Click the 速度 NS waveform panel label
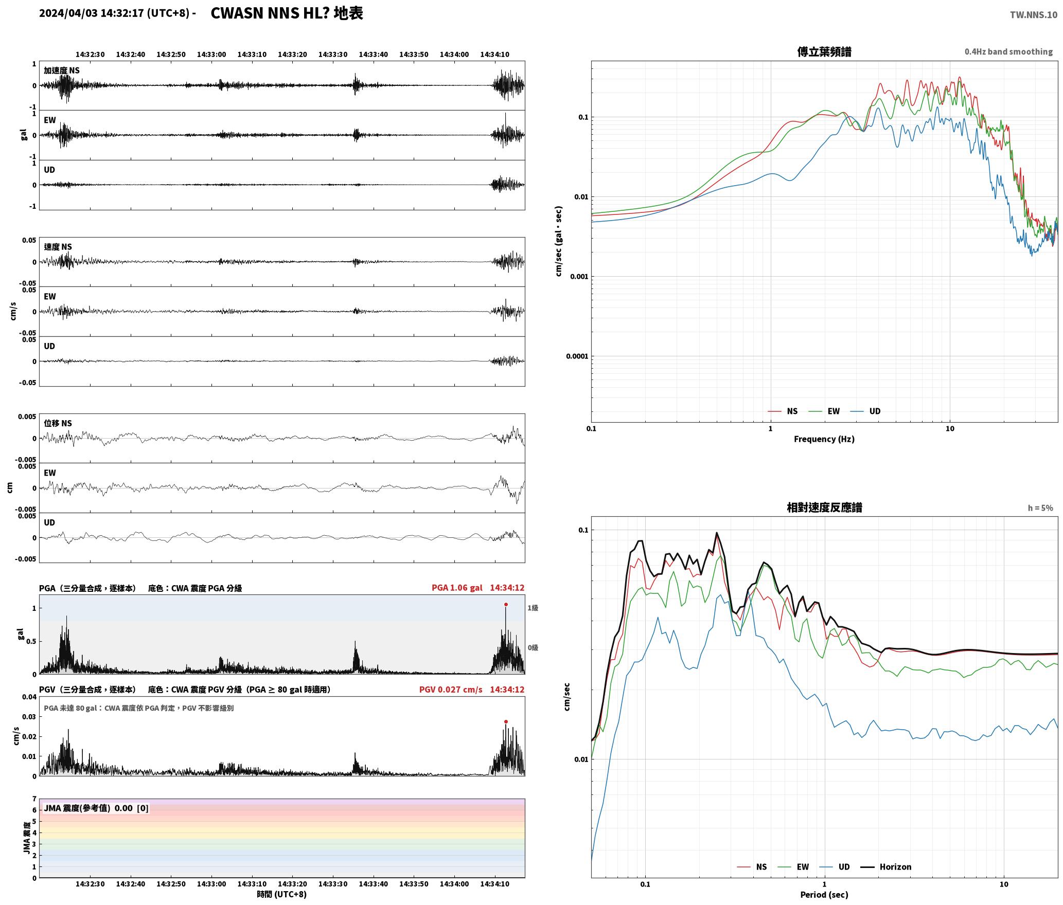Viewport: 1063px width, 905px height. click(58, 246)
